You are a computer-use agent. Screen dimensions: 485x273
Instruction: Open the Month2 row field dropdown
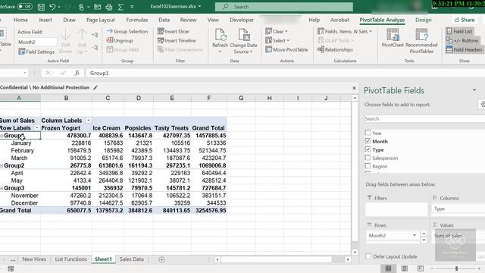point(415,236)
